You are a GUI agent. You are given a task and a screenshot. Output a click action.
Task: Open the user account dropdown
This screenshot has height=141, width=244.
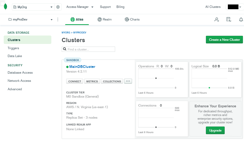click(234, 7)
